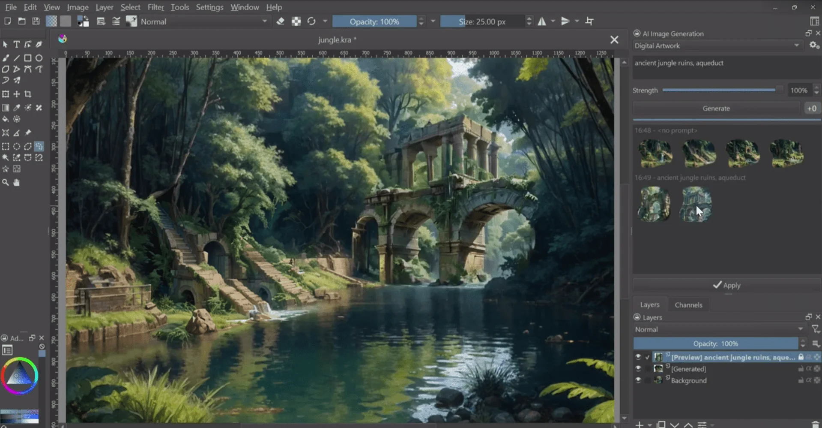Click the +0 queue button
822x428 pixels.
coord(812,109)
